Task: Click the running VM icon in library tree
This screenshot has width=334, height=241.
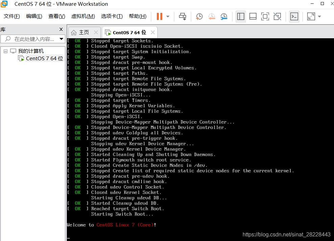Action: (21, 58)
